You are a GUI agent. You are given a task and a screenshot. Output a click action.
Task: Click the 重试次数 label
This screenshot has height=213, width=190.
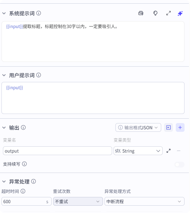pos(62,191)
